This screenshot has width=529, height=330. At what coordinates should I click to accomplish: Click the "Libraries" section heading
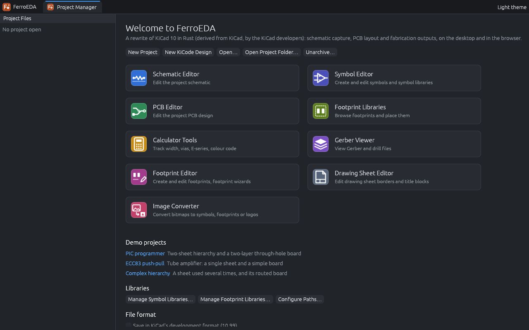pos(137,288)
